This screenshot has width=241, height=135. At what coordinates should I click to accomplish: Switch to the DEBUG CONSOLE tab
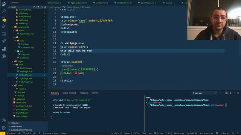69,93
